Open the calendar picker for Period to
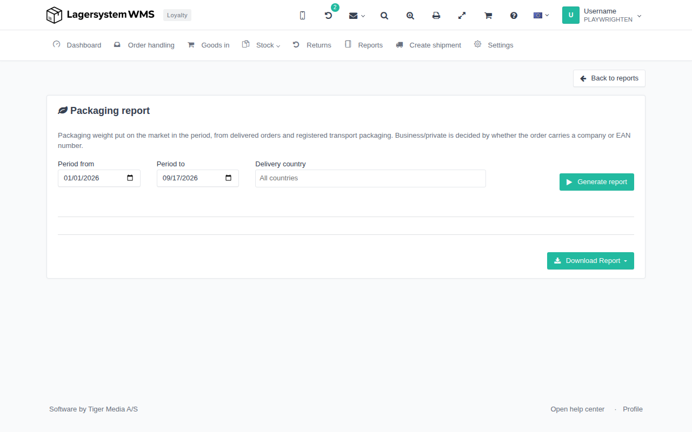Viewport: 692px width, 432px height. coord(228,178)
